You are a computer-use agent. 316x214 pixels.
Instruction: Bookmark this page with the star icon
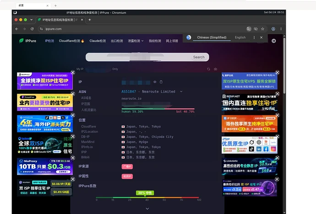(x=262, y=29)
